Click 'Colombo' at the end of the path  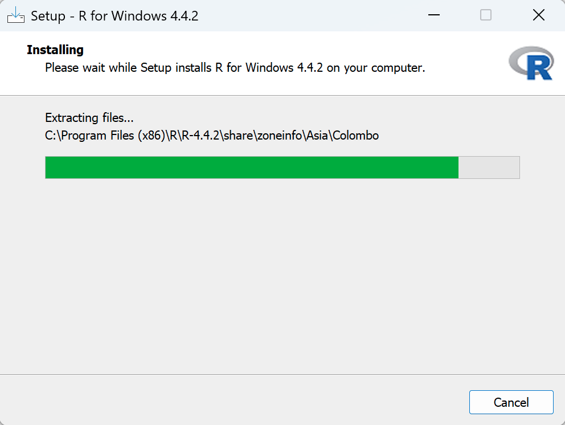pyautogui.click(x=356, y=136)
